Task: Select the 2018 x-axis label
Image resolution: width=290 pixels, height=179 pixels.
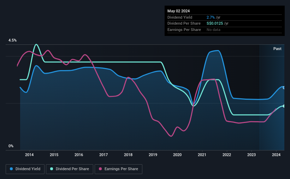Action: [128, 155]
